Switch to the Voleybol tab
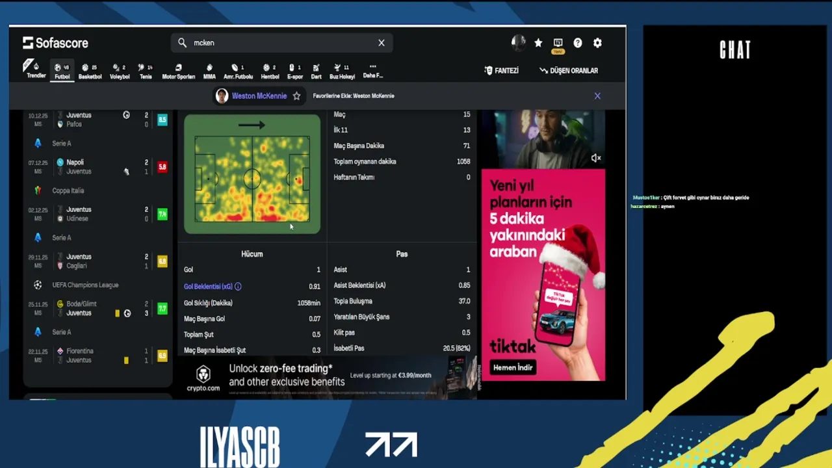This screenshot has height=468, width=832. (119, 71)
